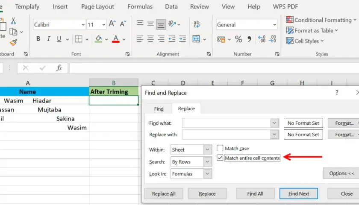The height and width of the screenshot is (205, 359).
Task: Increase indent
Action: (182, 39)
